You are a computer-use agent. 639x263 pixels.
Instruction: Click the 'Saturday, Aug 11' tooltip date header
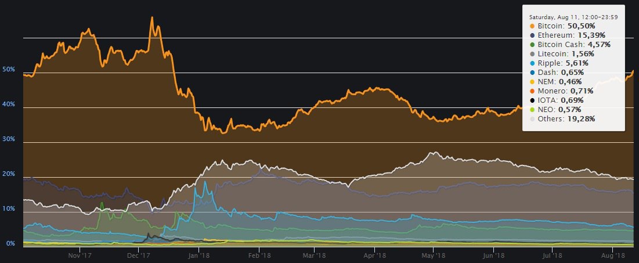click(573, 17)
